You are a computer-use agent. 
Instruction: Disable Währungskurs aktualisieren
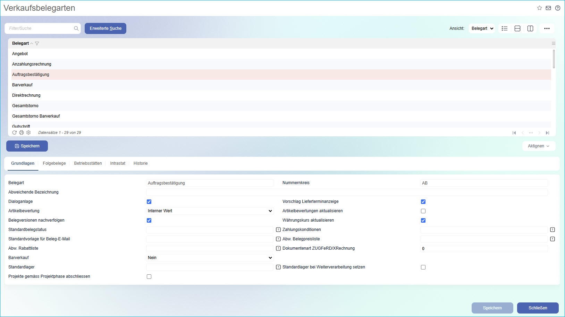[423, 220]
